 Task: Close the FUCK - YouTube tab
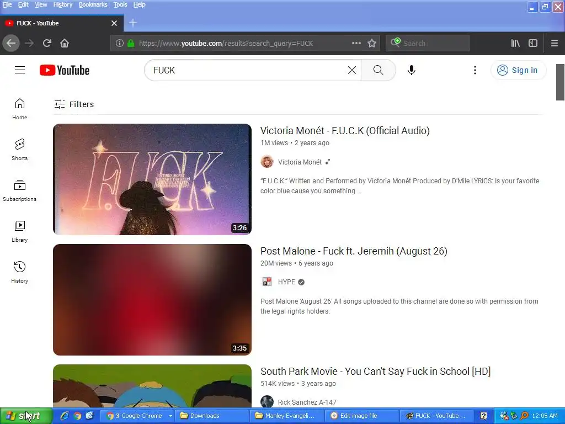coord(114,23)
